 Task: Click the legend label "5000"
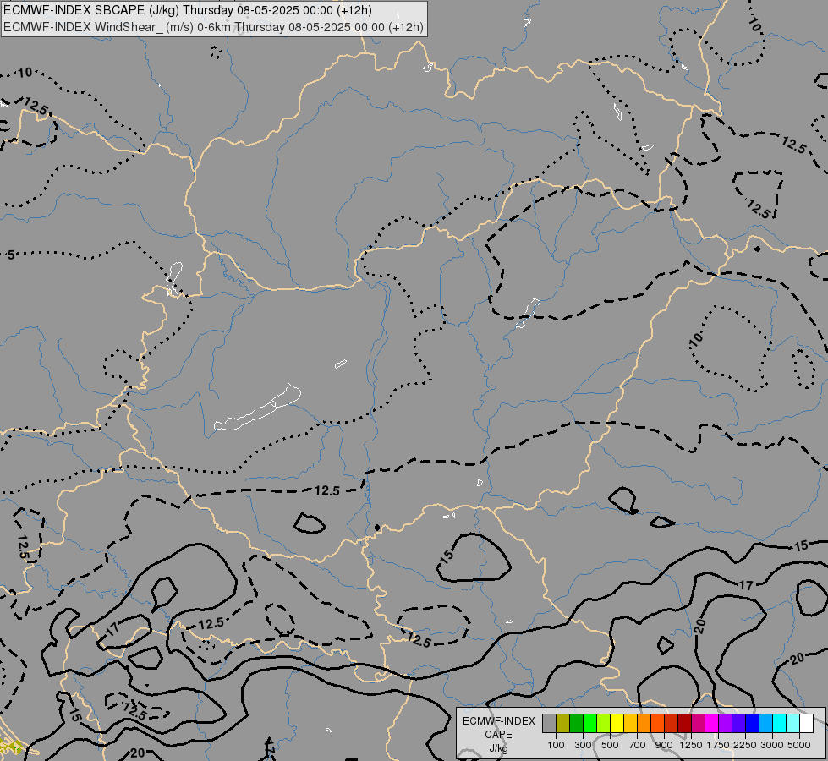[799, 745]
